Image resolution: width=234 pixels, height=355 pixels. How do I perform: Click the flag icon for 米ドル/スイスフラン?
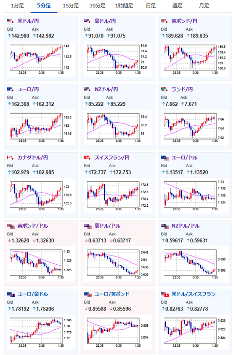[165, 295]
